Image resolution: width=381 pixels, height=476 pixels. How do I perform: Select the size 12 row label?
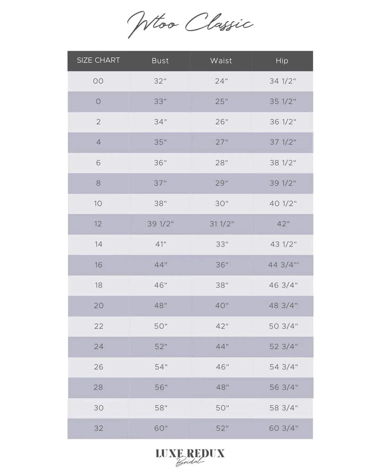pos(98,224)
